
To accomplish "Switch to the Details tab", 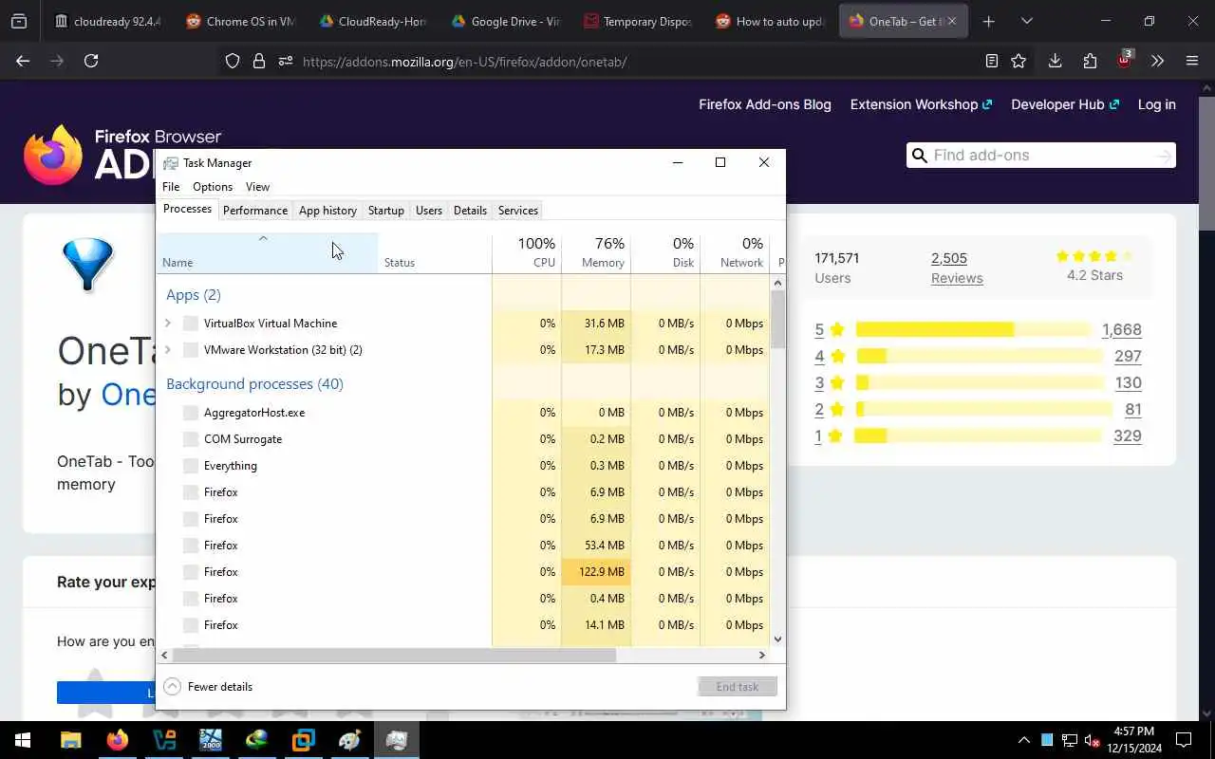I will click(470, 211).
